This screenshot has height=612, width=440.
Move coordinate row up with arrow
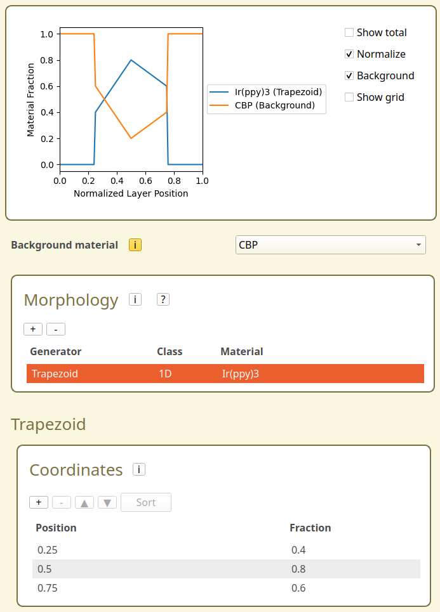(x=84, y=502)
